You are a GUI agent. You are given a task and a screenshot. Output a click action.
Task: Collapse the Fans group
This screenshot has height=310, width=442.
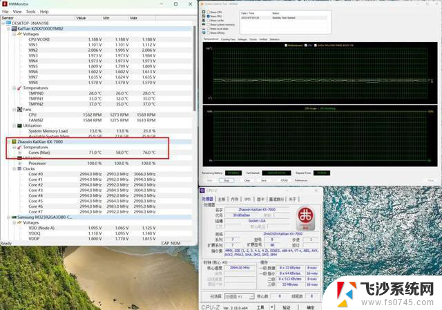click(x=14, y=109)
